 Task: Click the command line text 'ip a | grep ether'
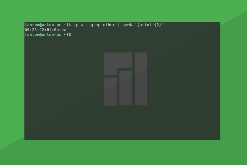pyautogui.click(x=94, y=25)
